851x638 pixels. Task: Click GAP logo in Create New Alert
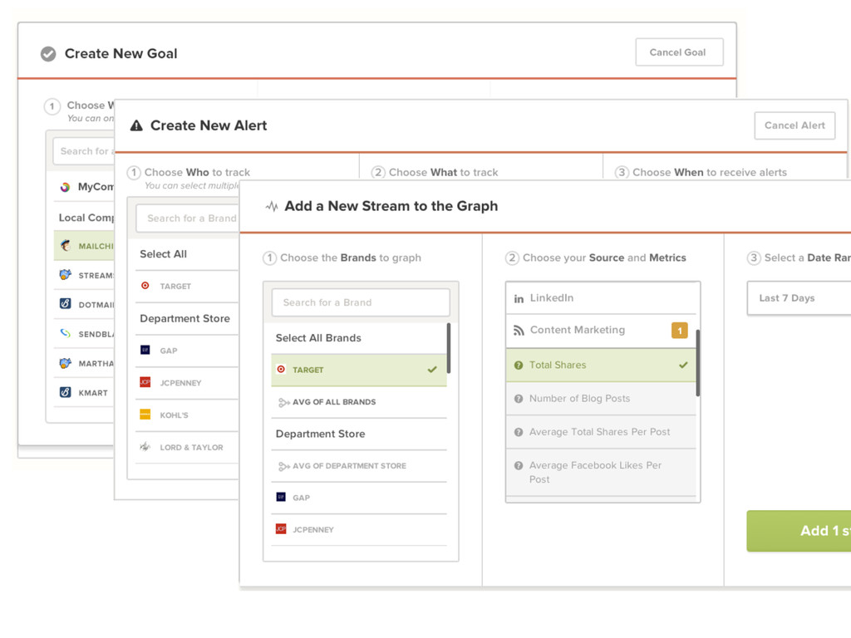pyautogui.click(x=145, y=350)
